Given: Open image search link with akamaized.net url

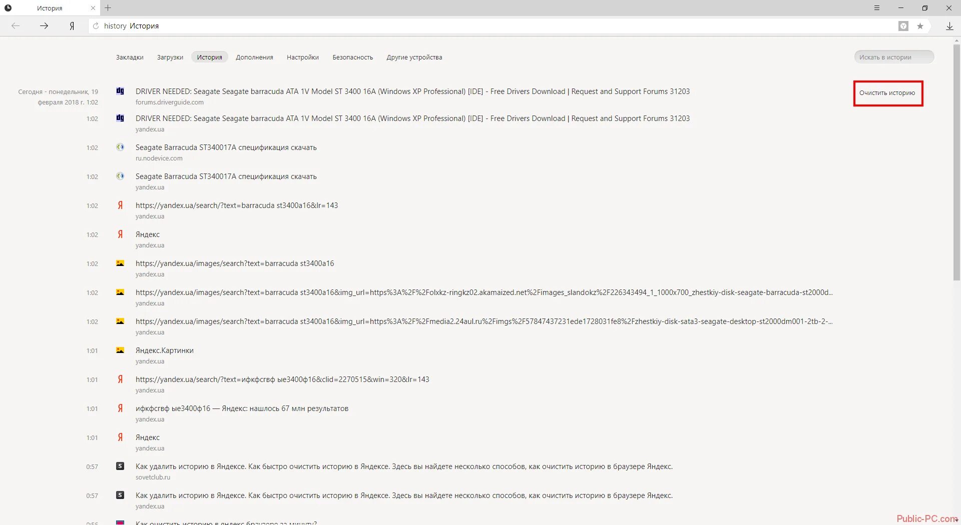Looking at the screenshot, I should coord(484,292).
